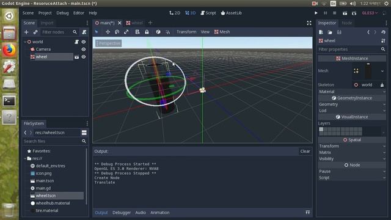Toggle visibility of Camera node
The height and width of the screenshot is (220, 391).
click(84, 50)
